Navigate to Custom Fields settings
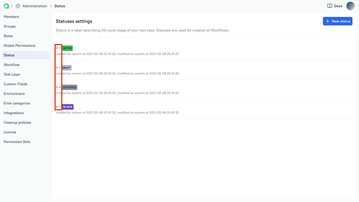This screenshot has width=359, height=202. 15,84
